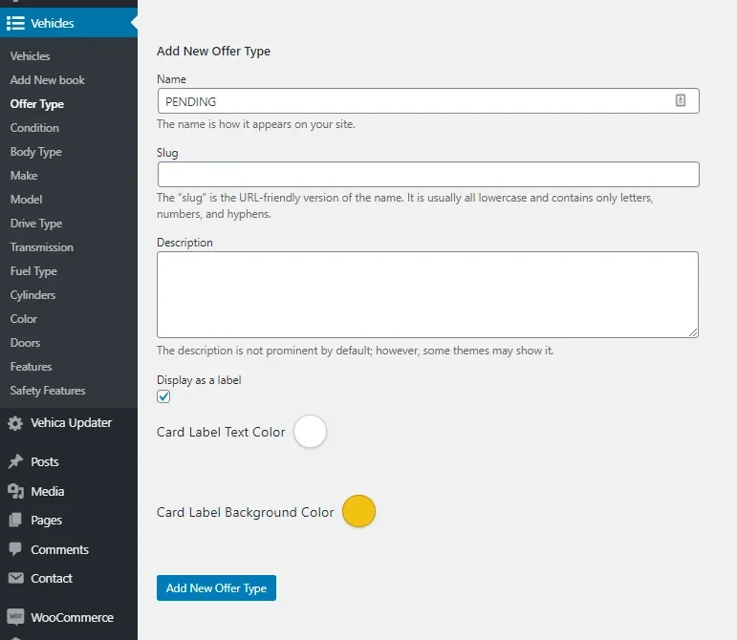The width and height of the screenshot is (737, 640).
Task: Click the Add New Offer Type button
Action: pos(216,587)
